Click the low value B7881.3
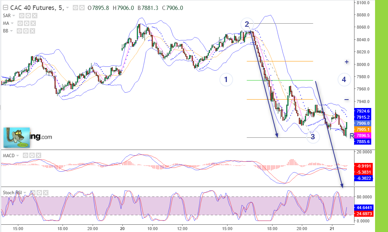The height and width of the screenshot is (232, 388). point(148,8)
